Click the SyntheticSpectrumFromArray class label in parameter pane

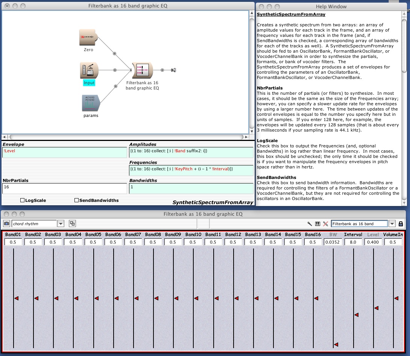coord(213,202)
